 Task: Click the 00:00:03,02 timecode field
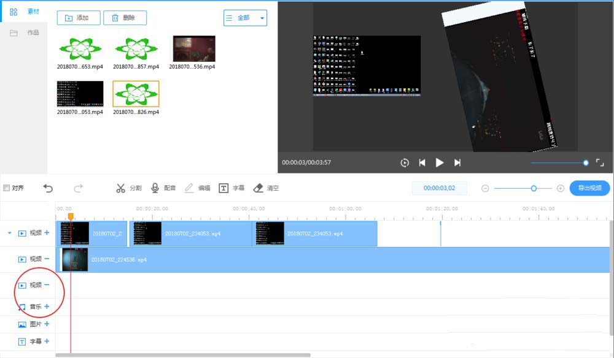440,188
